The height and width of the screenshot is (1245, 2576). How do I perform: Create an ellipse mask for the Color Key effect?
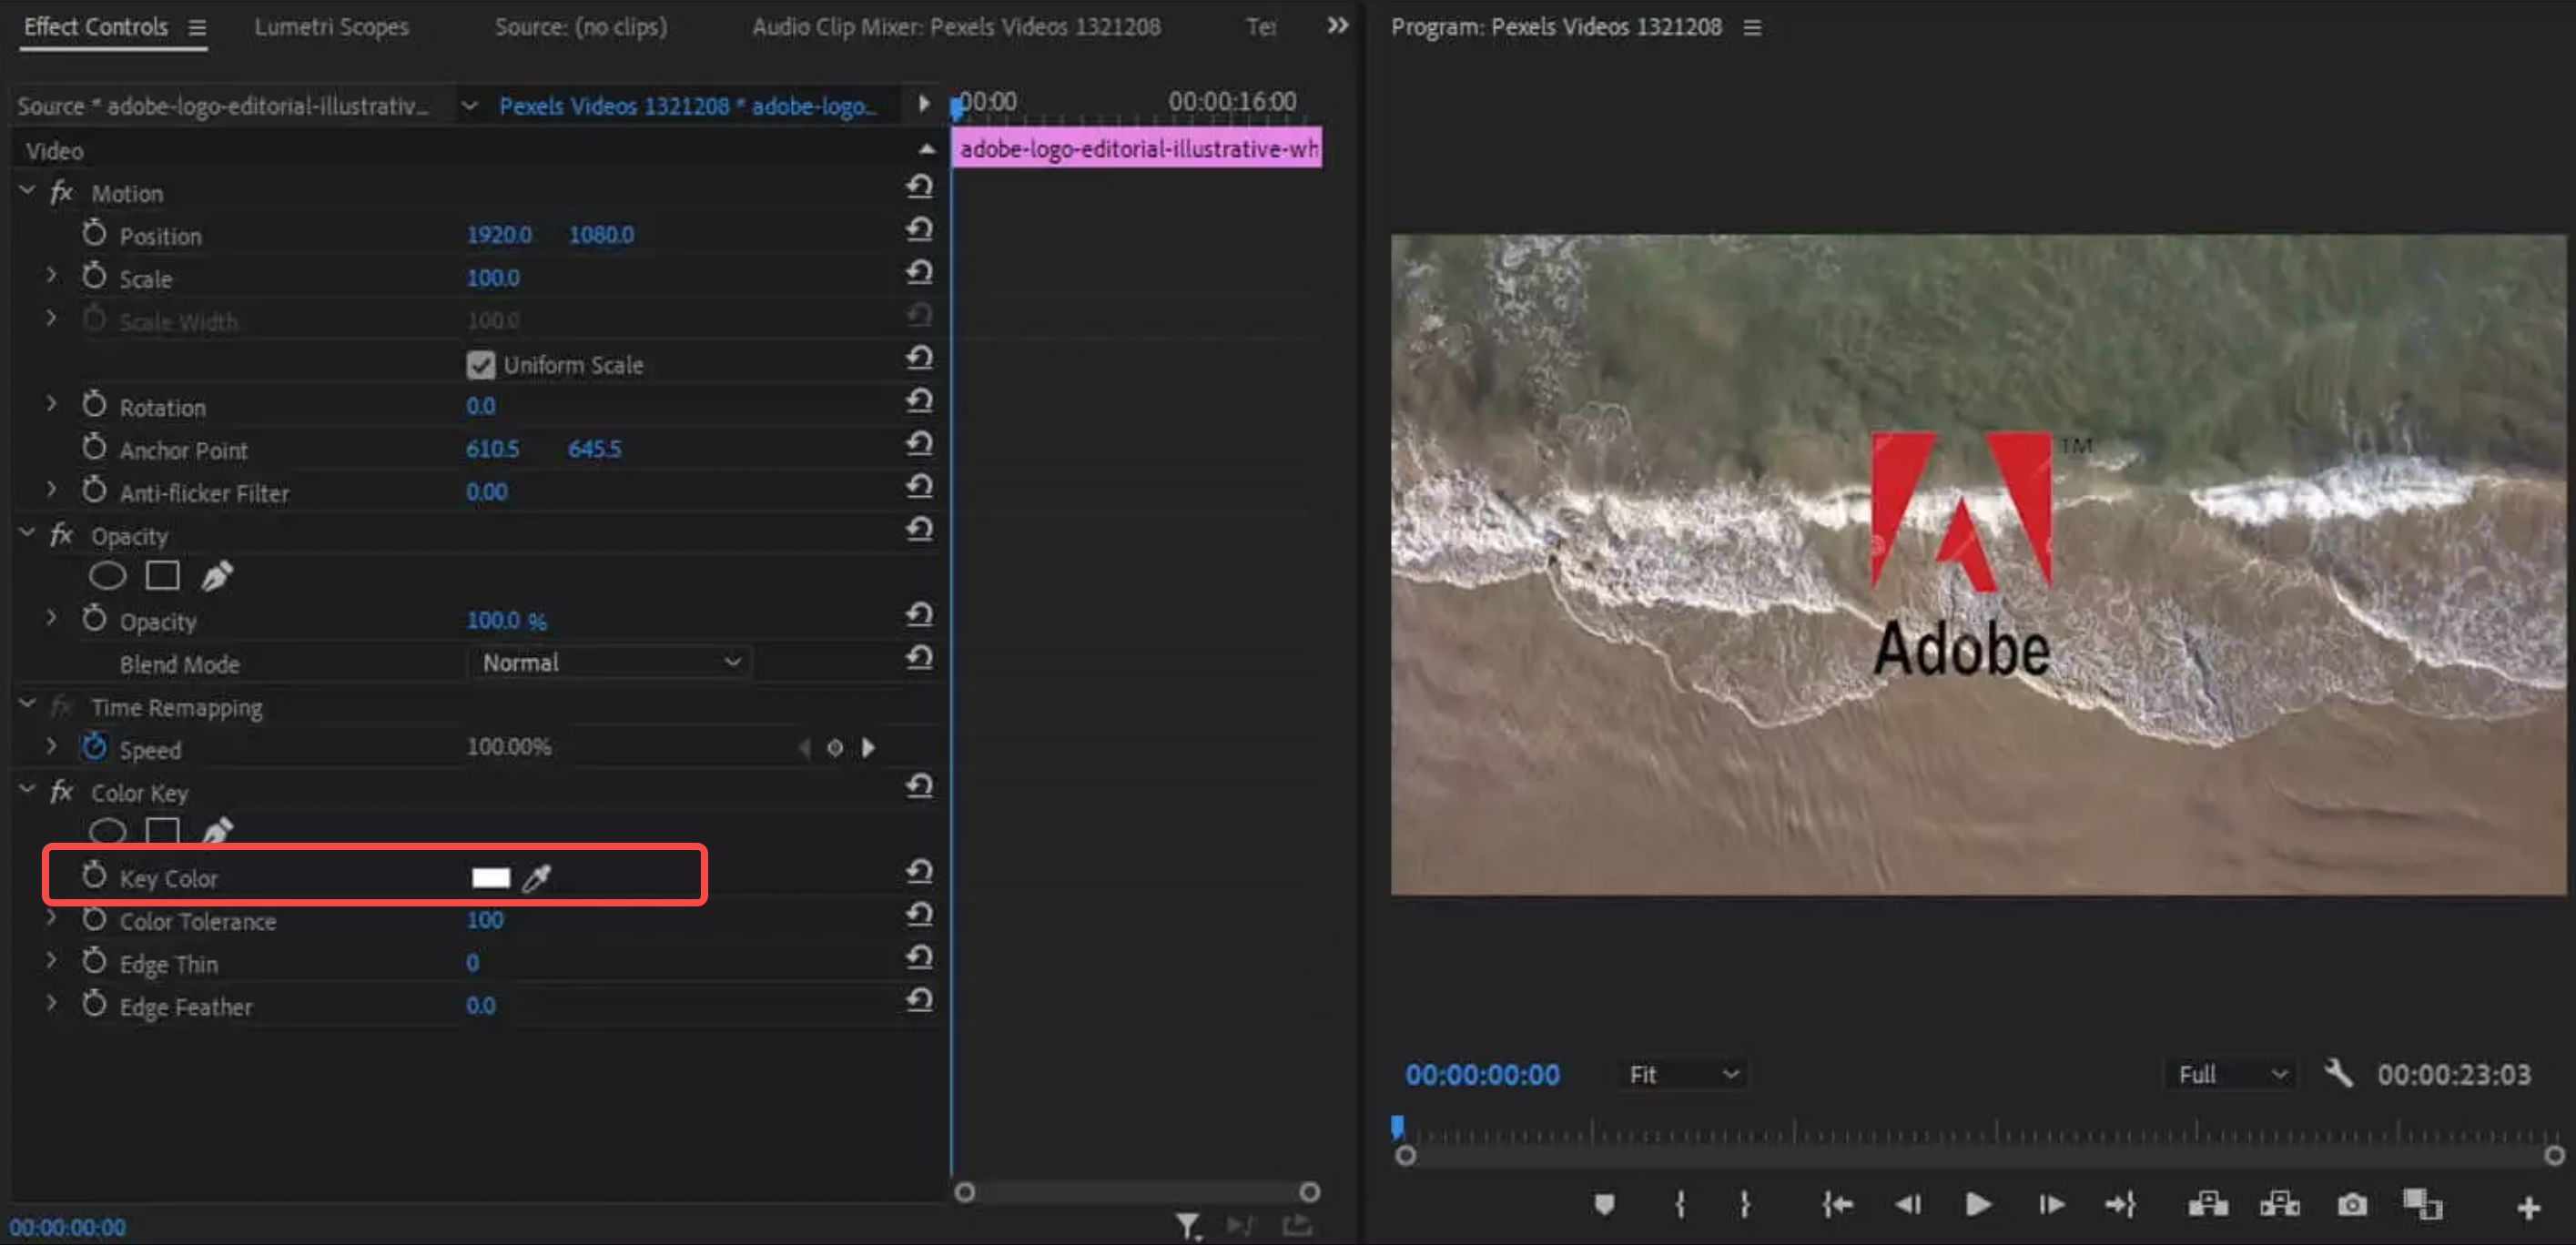[107, 832]
